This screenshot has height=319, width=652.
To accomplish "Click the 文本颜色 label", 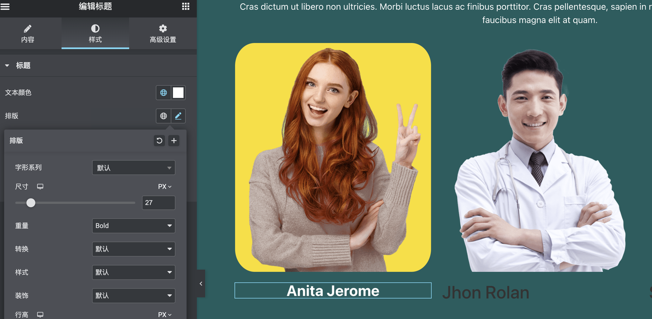I will [x=18, y=92].
